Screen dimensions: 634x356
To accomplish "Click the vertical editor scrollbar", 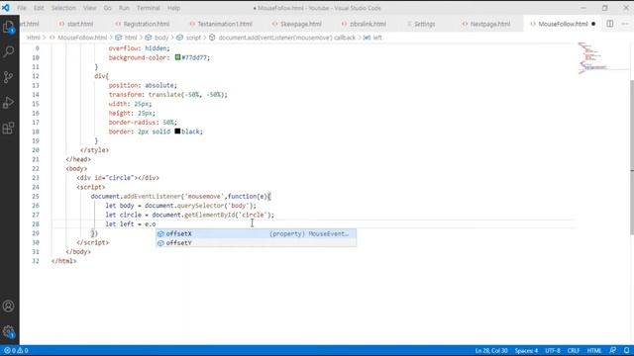I will (x=632, y=156).
